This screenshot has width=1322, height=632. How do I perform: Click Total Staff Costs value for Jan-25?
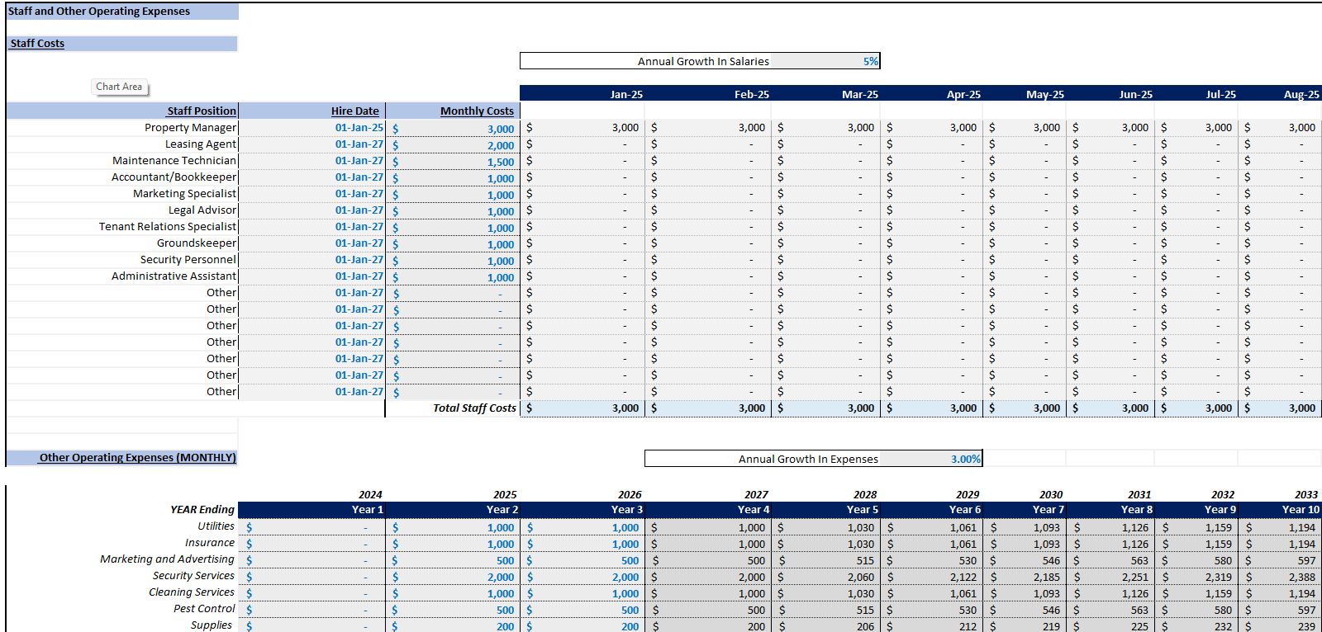point(625,408)
